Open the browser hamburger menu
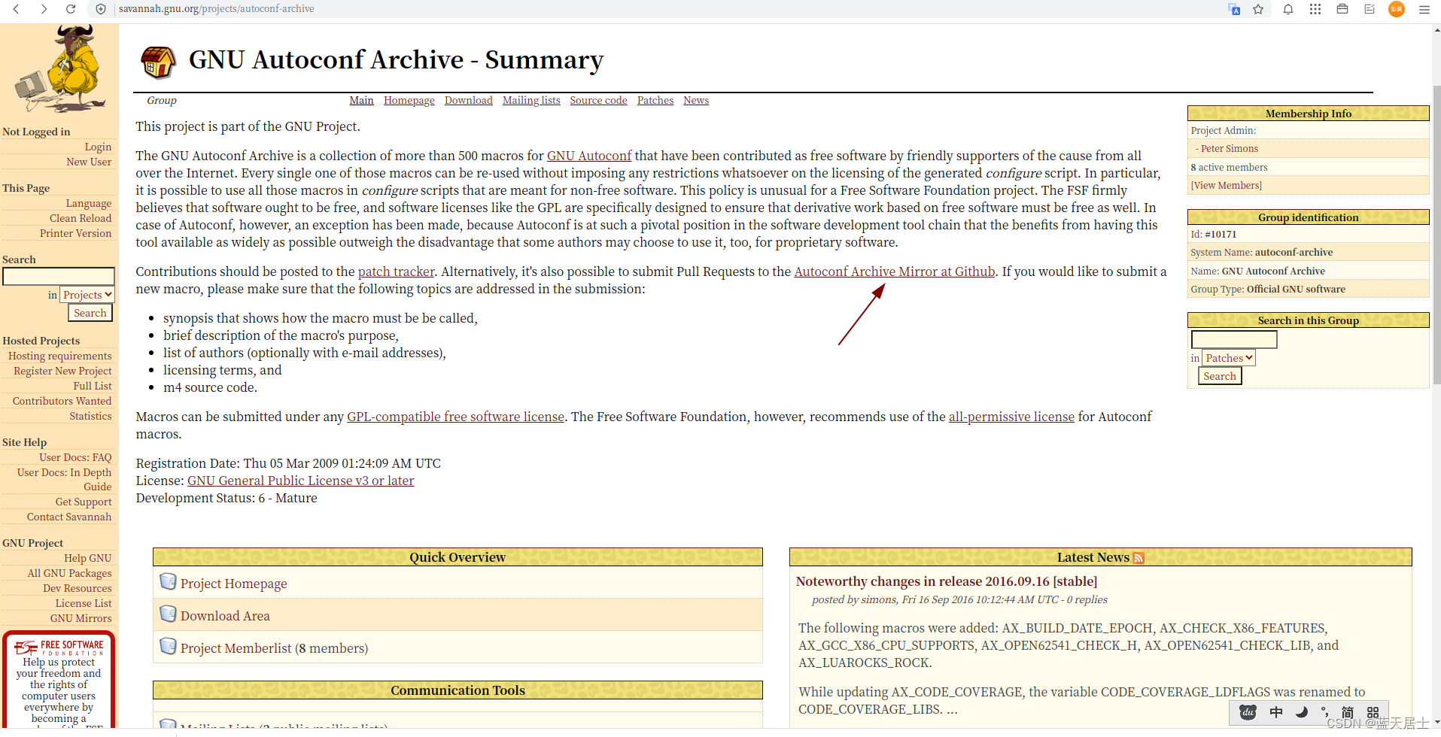Screen dimensions: 1441x737 1424,9
